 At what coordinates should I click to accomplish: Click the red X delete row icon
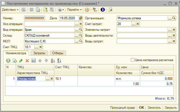click(x=27, y=61)
